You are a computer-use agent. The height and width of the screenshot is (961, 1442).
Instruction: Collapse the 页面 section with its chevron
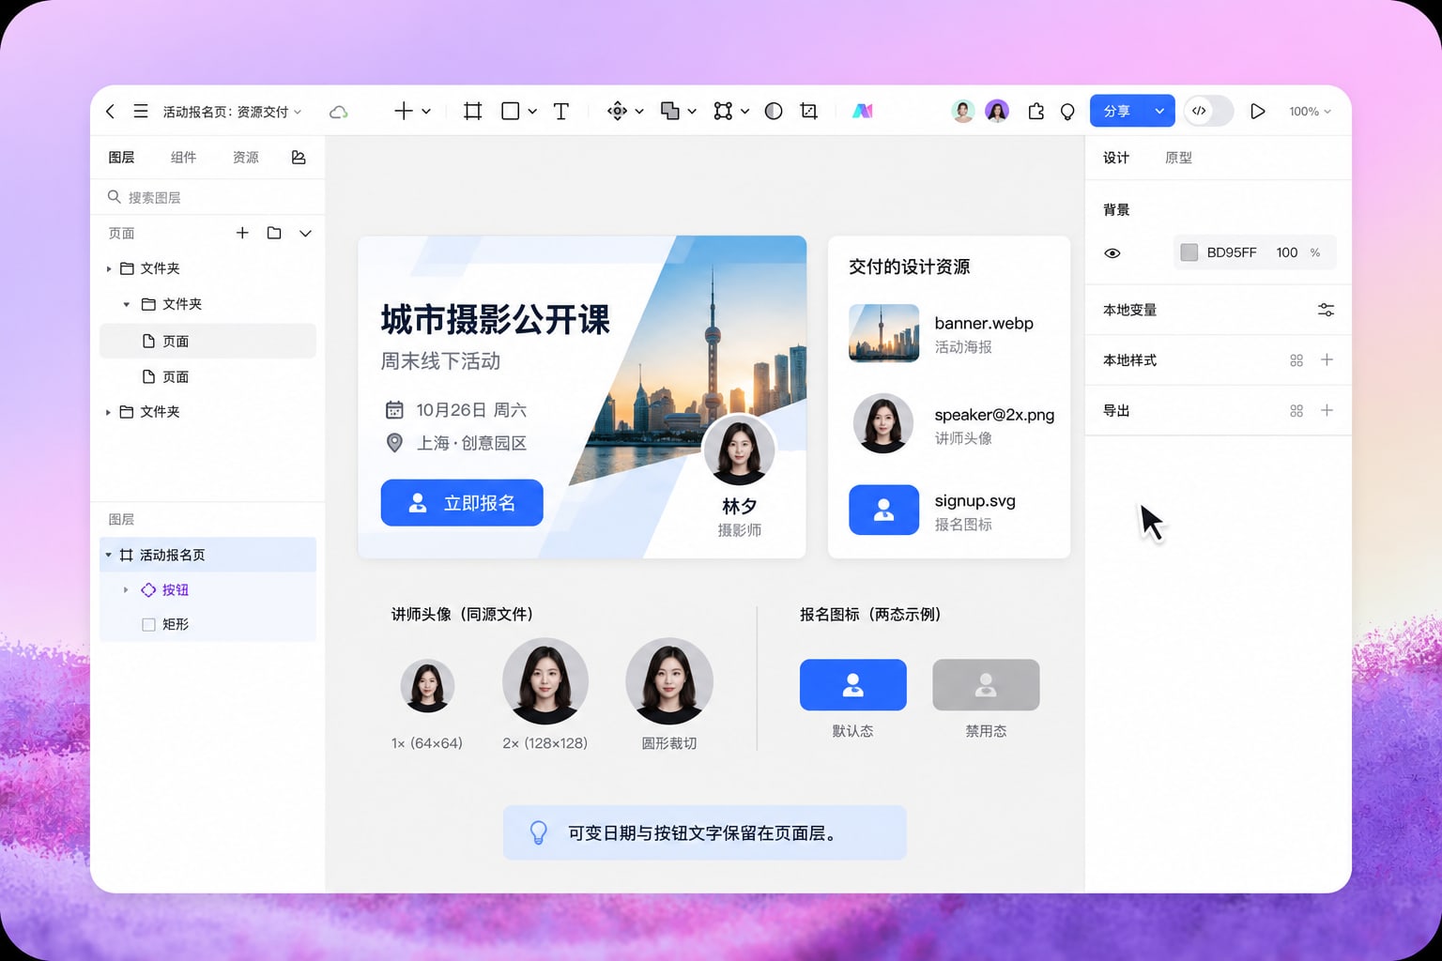pos(305,234)
